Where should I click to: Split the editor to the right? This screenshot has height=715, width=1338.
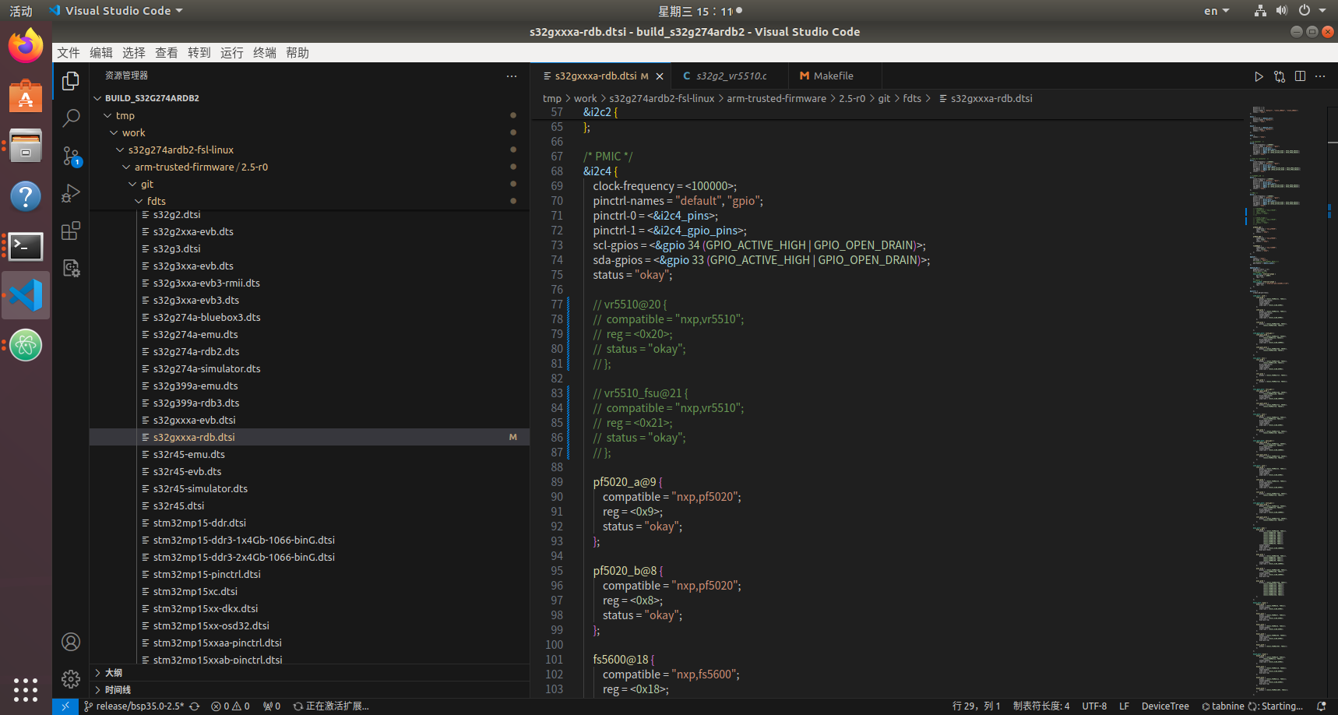tap(1300, 76)
